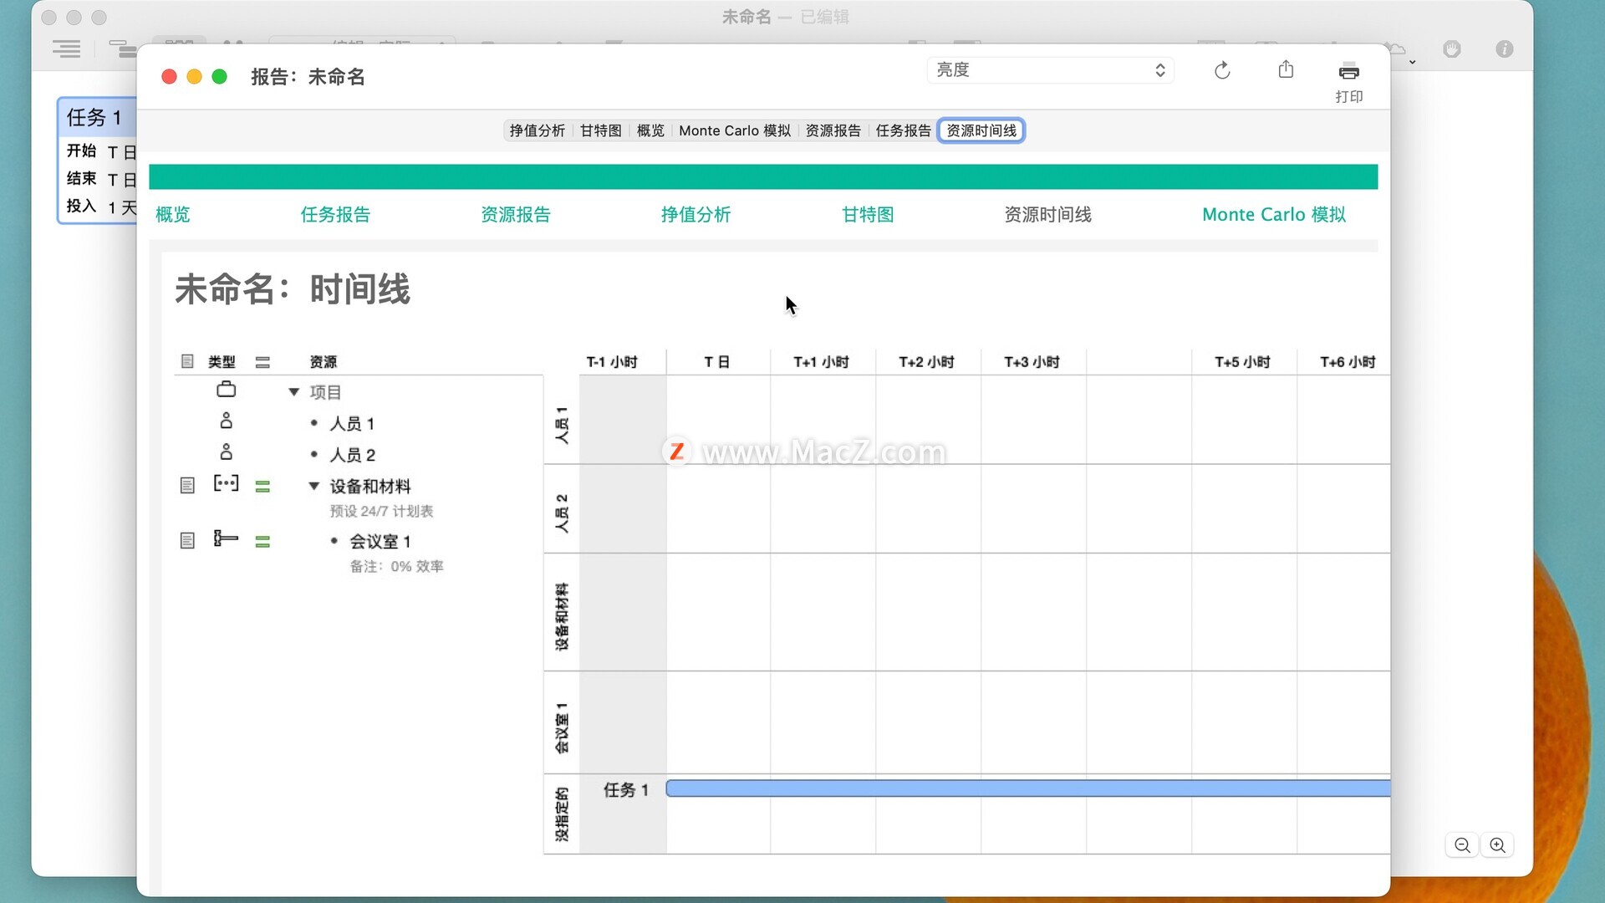1605x903 pixels.
Task: Click the 资源时间线 navigation label
Action: 1047,215
